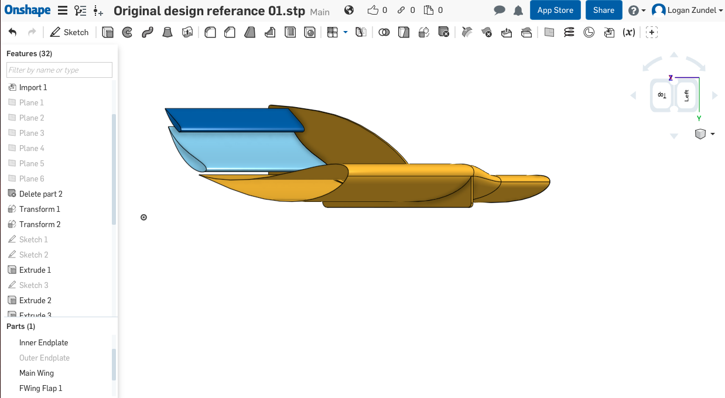Select the Split tool

coord(403,32)
